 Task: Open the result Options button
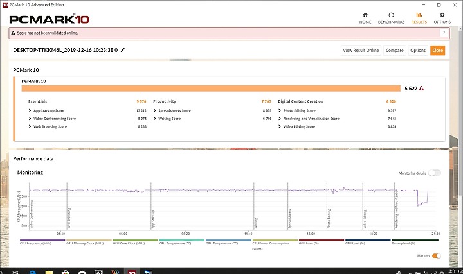418,51
